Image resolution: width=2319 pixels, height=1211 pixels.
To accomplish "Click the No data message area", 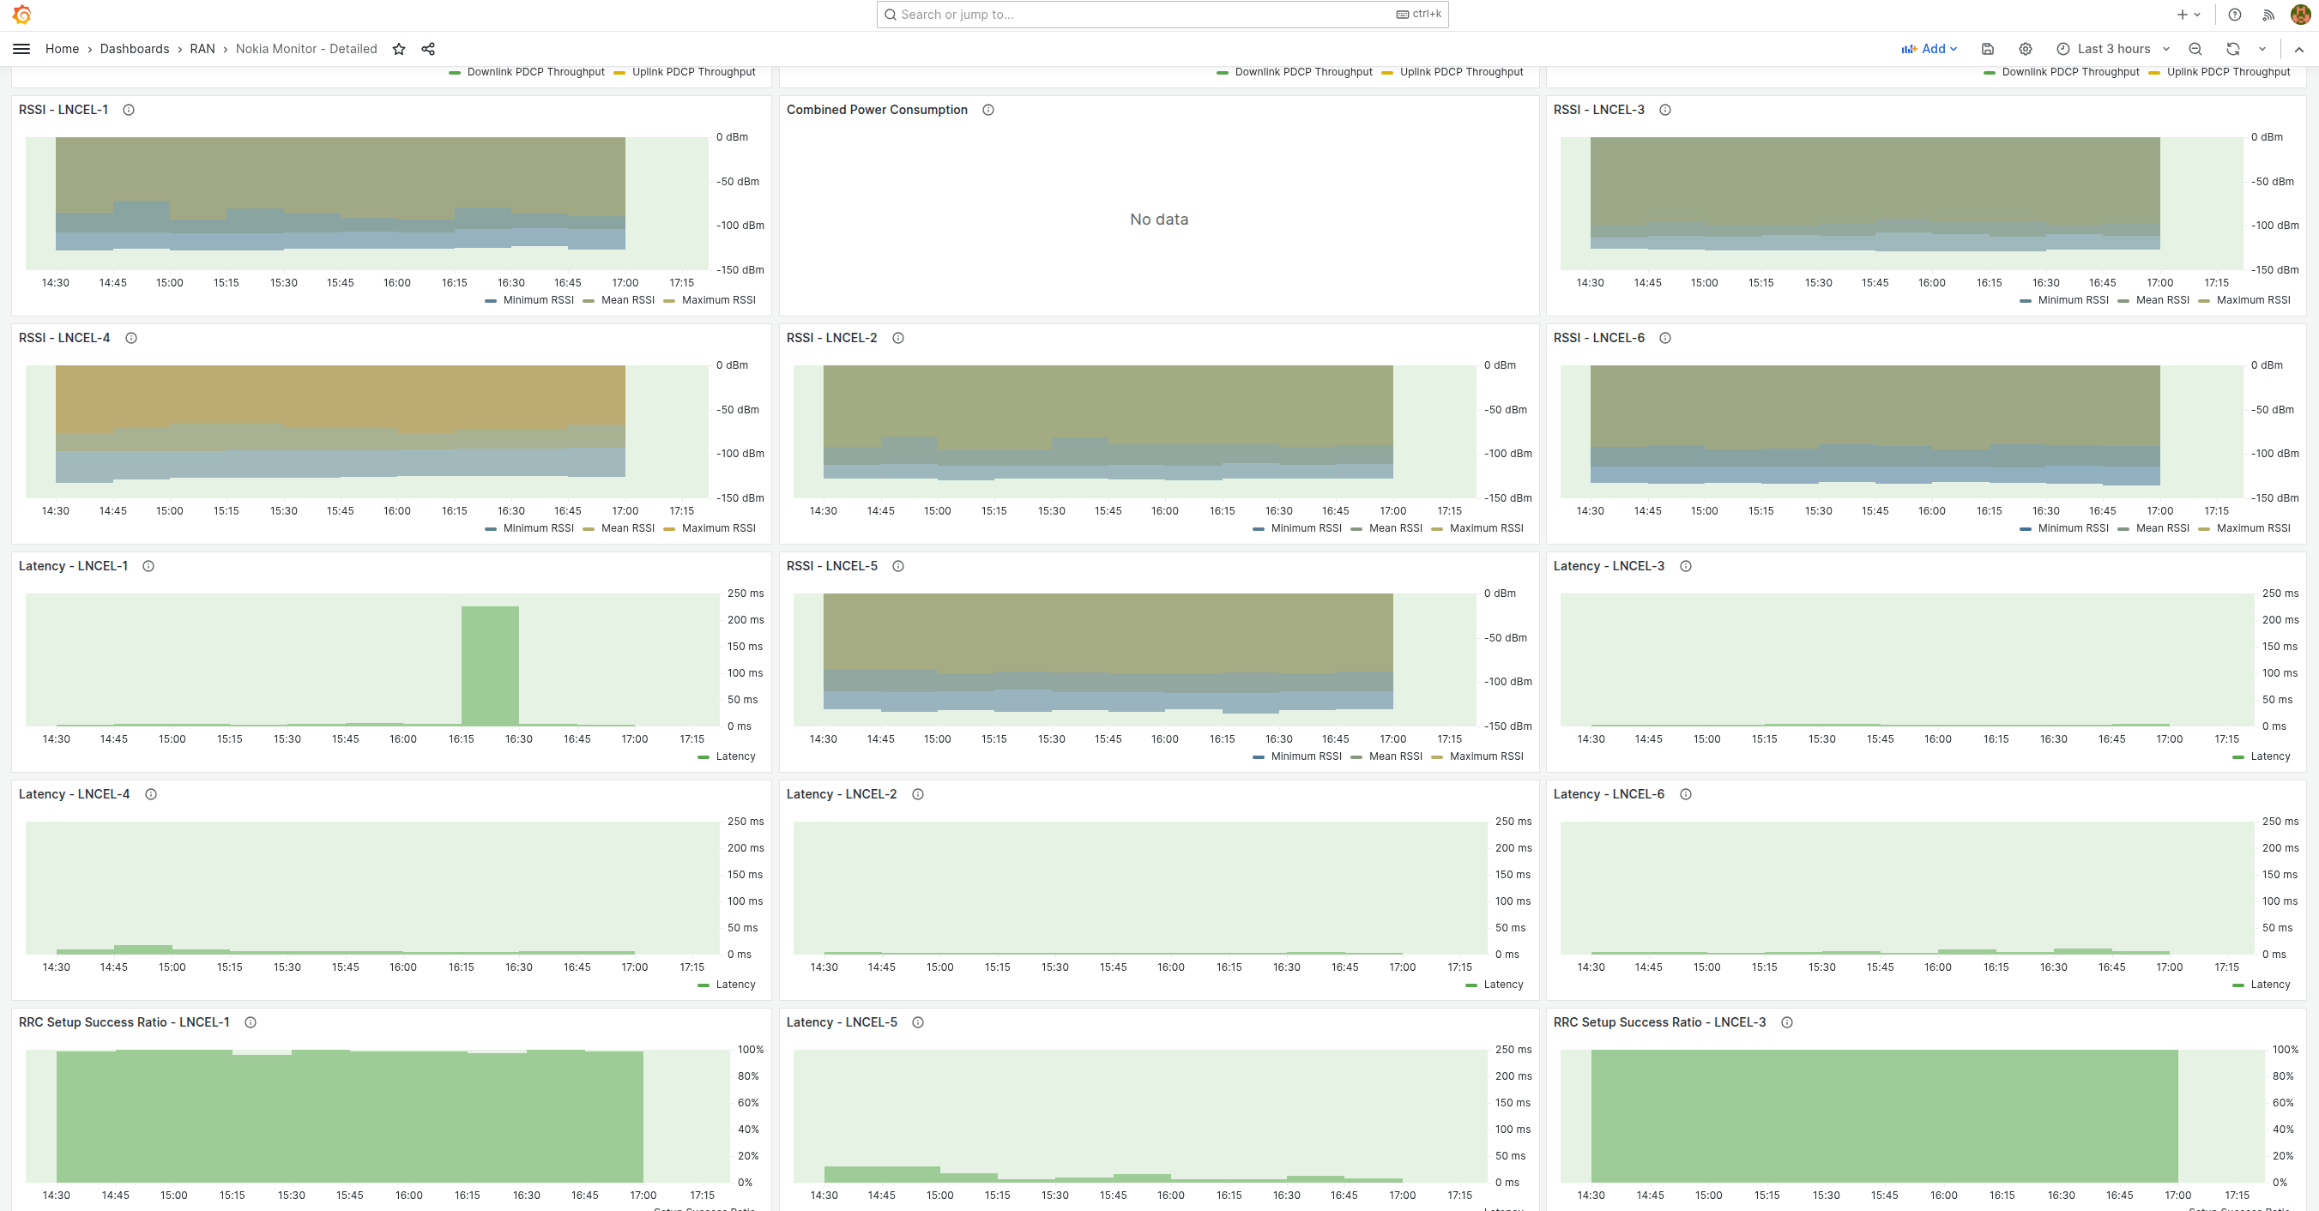I will coord(1158,220).
